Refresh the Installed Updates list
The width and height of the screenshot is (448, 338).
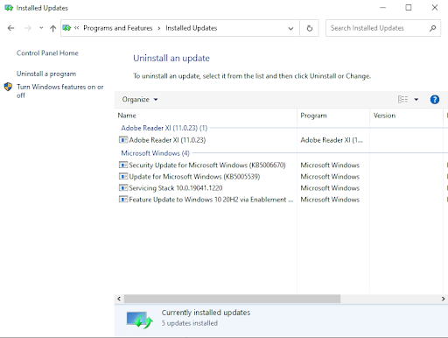tap(310, 28)
